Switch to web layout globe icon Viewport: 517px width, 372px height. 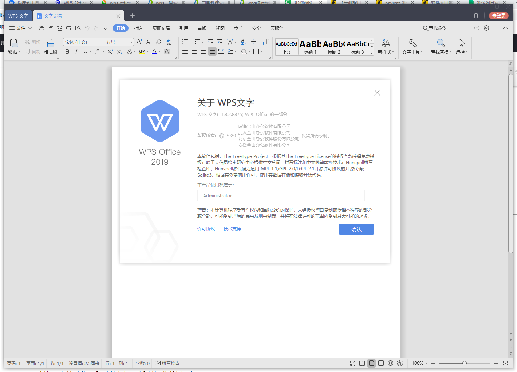(x=390, y=363)
